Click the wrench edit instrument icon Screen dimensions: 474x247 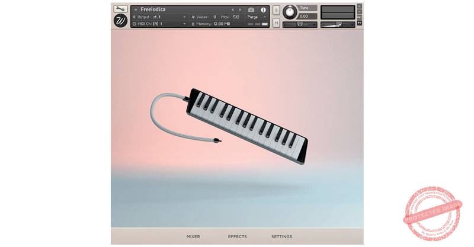[x=120, y=9]
